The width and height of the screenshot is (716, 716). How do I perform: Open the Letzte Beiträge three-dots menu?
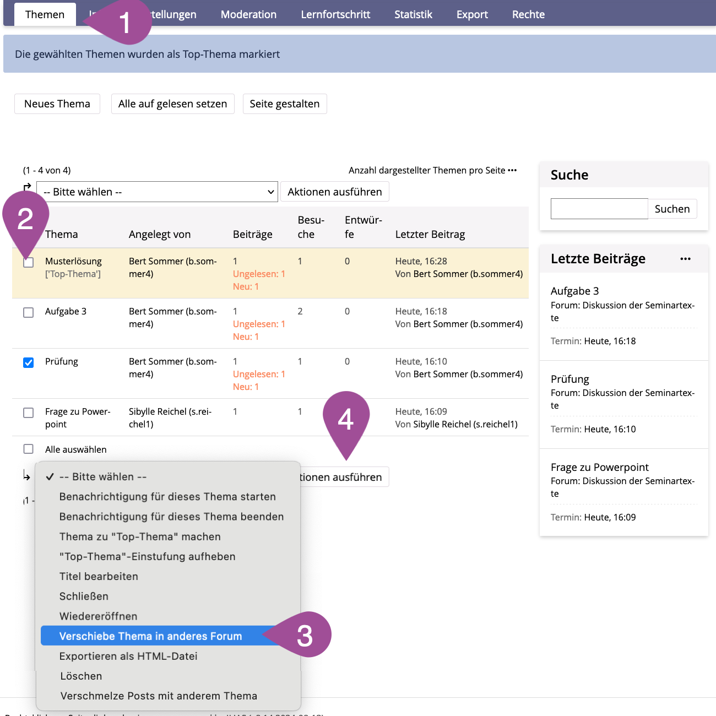tap(685, 259)
